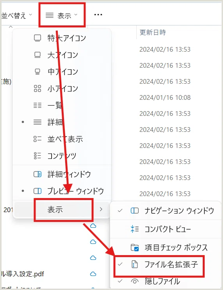
Task: Click the date 2024/01/16 10:08
Action: [x=165, y=97]
